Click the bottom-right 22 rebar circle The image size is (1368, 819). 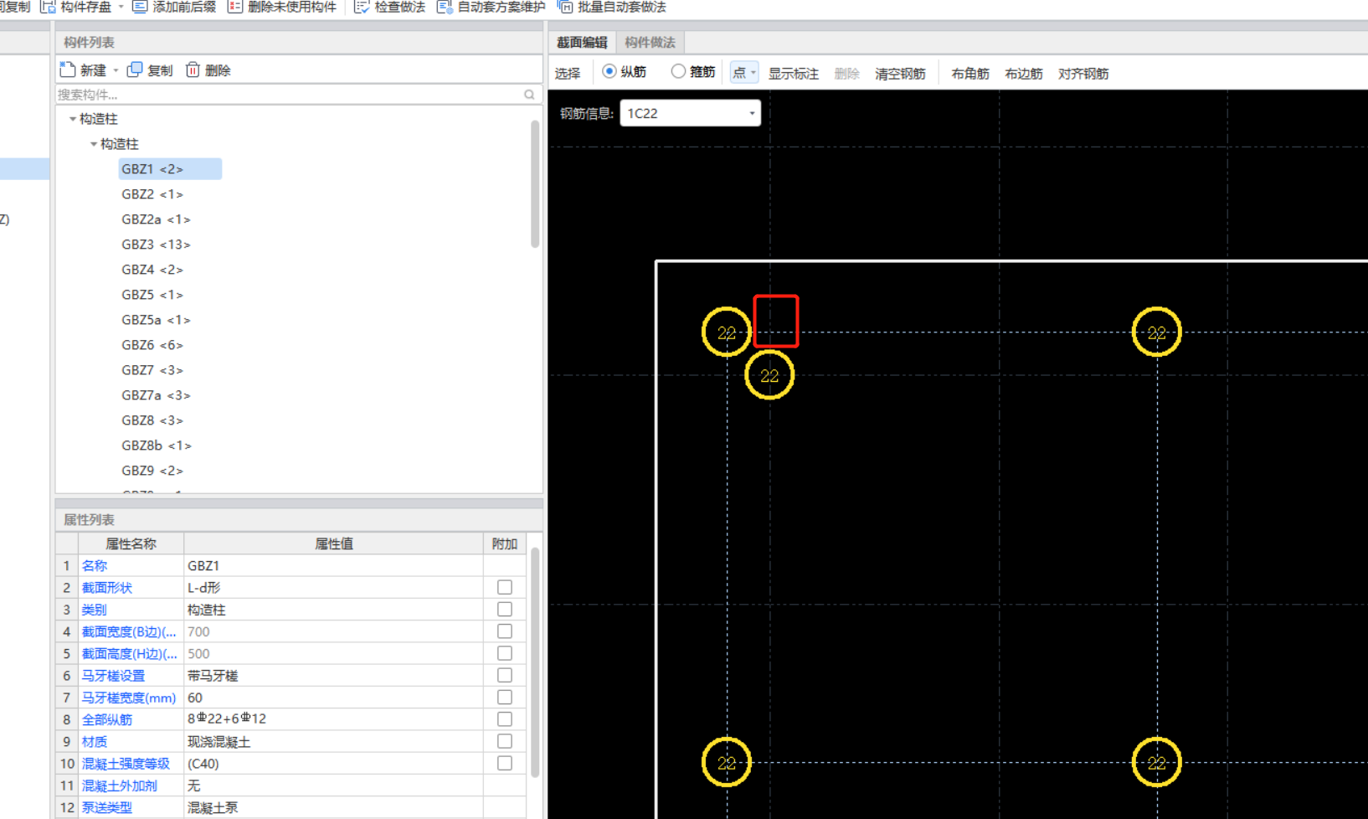click(x=1156, y=763)
